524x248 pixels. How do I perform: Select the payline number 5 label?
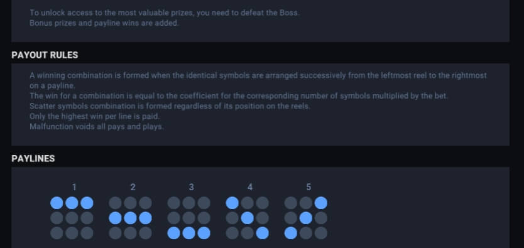(x=308, y=187)
